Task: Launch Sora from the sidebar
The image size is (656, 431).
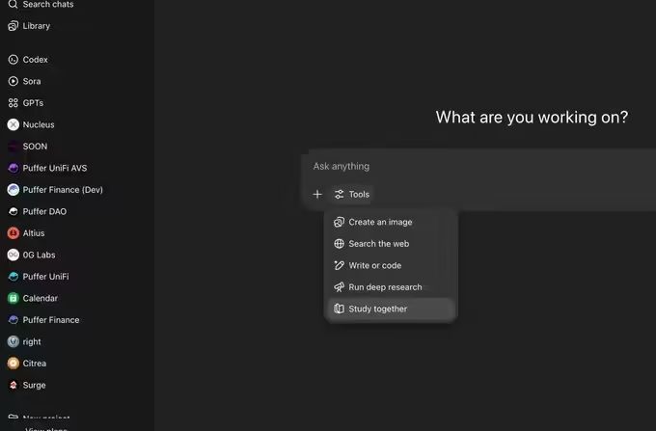Action: (31, 81)
